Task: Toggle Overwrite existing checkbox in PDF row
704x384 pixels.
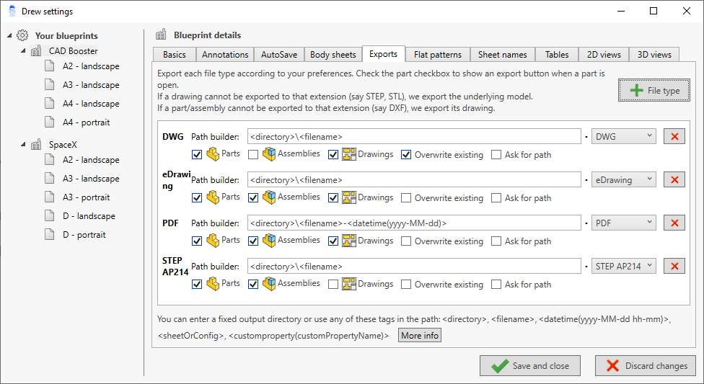Action: (406, 241)
